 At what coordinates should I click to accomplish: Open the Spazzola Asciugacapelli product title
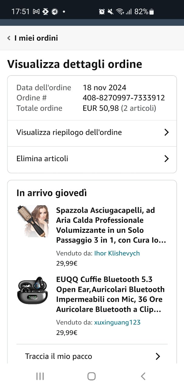point(111,225)
